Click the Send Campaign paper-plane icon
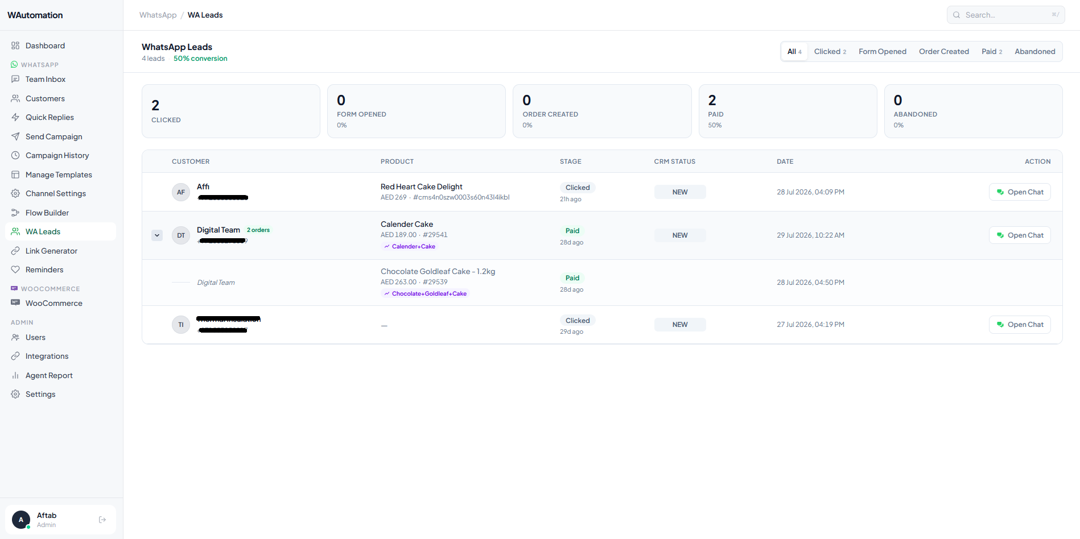Image resolution: width=1080 pixels, height=539 pixels. point(15,136)
